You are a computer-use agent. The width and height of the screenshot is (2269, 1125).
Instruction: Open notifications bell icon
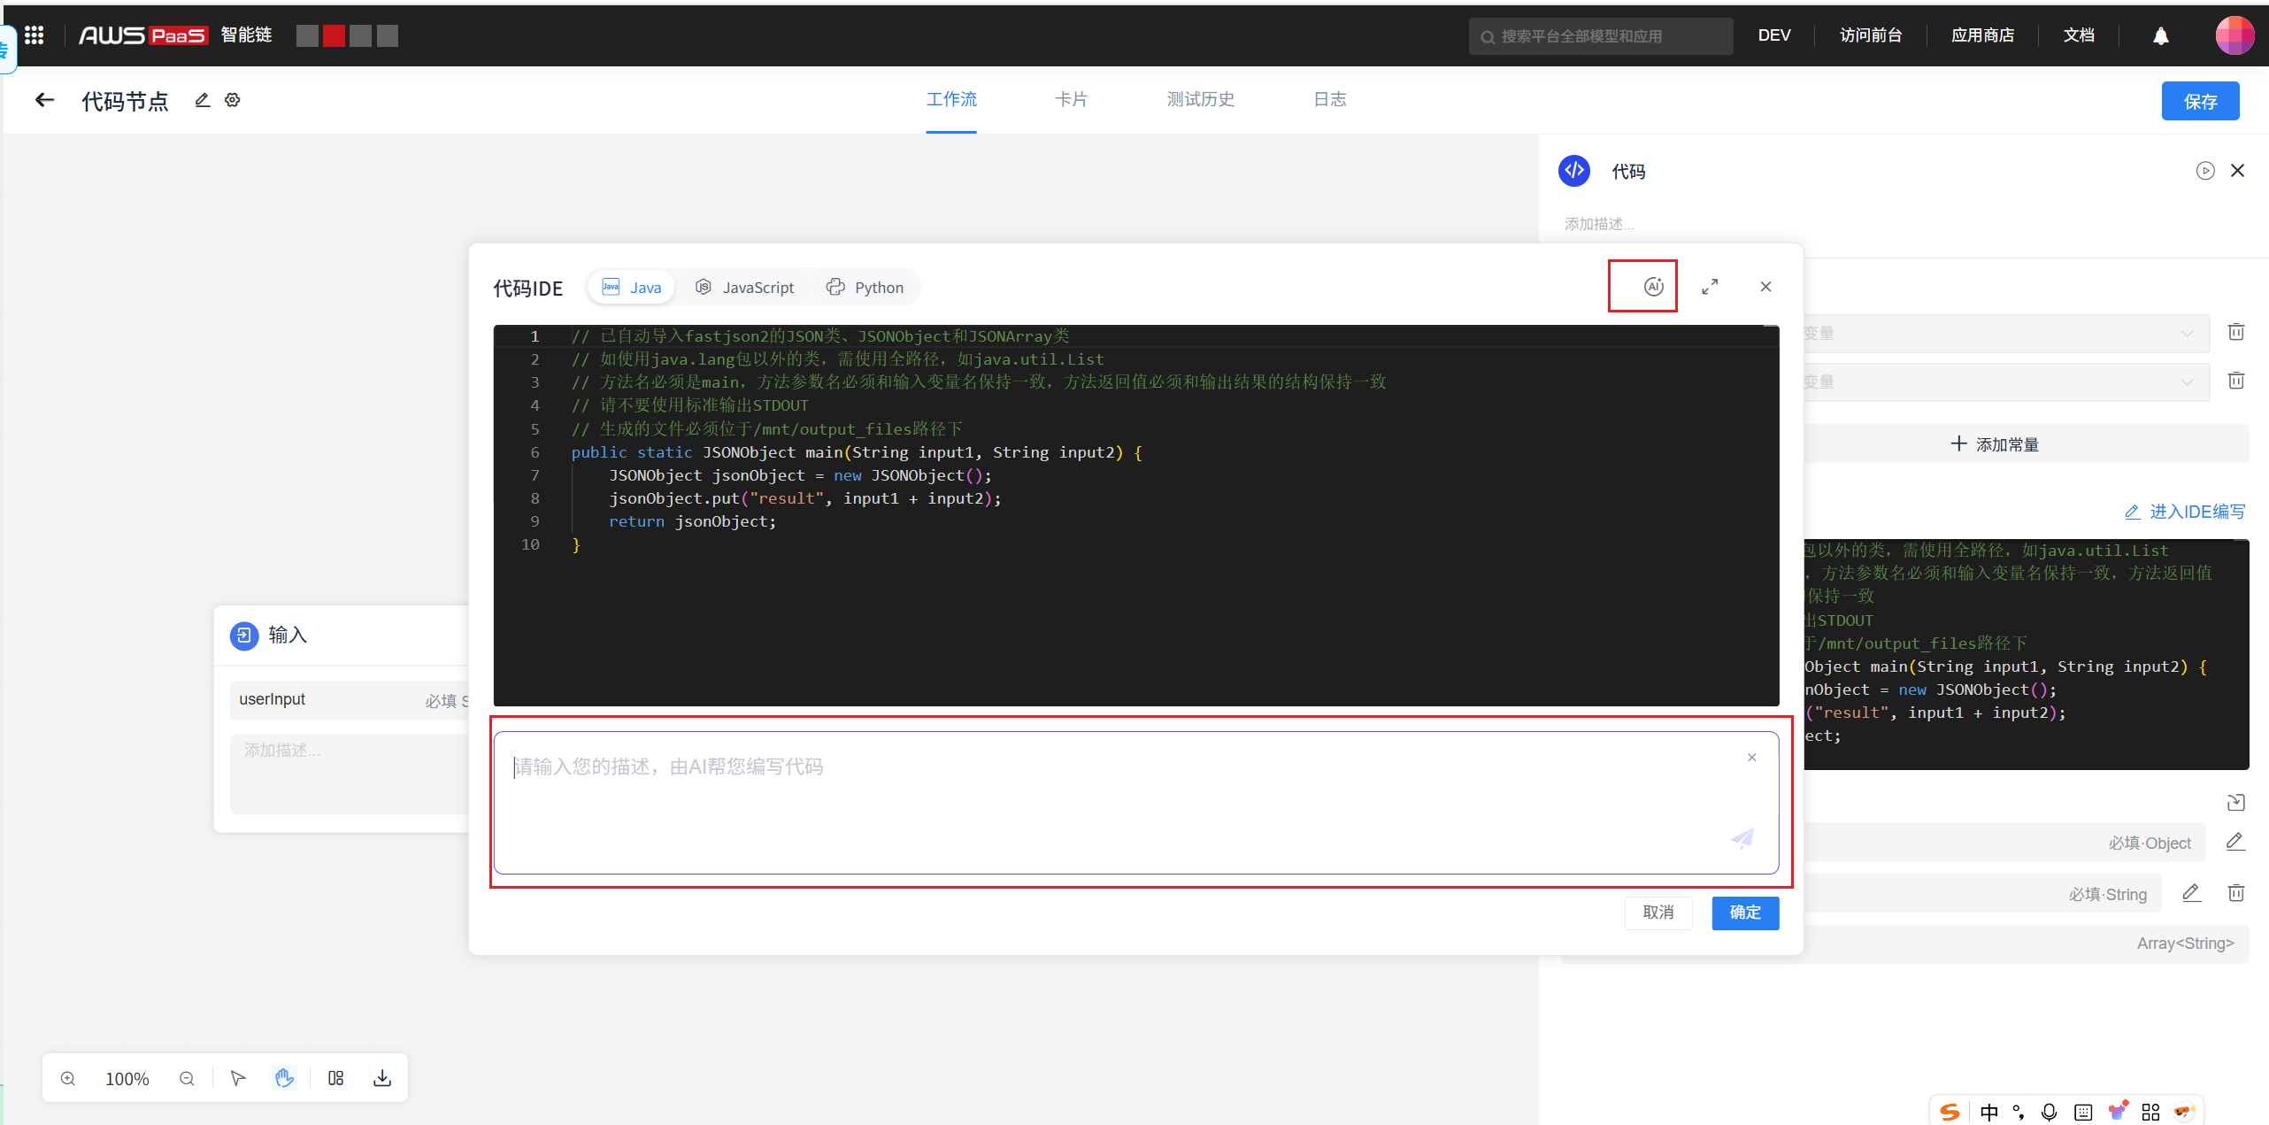(2160, 35)
